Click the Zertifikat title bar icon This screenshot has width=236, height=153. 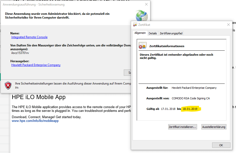(x=135, y=25)
